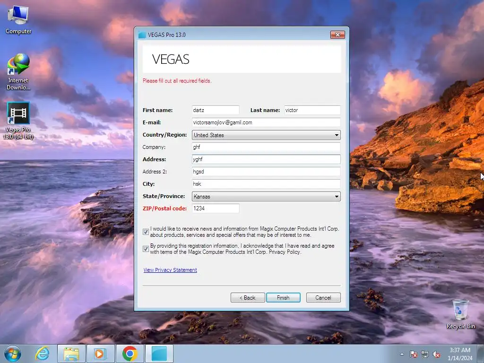
Task: Open the Action Center flag tray icon
Action: 414,354
